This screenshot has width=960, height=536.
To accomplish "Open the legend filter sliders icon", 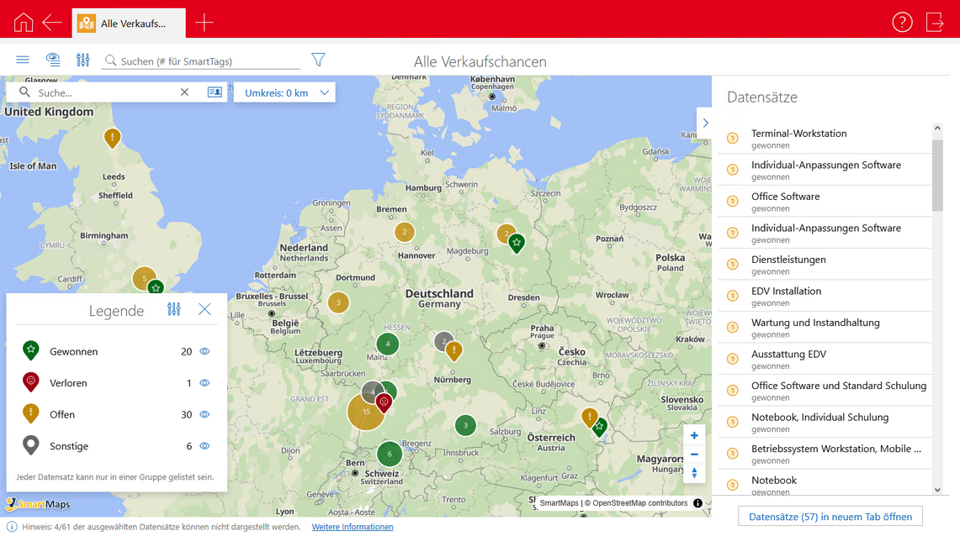I will coord(173,309).
